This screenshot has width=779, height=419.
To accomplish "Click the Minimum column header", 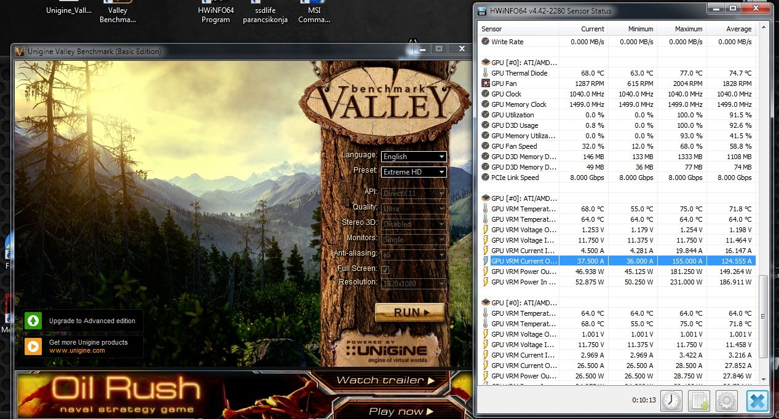I will (632, 29).
